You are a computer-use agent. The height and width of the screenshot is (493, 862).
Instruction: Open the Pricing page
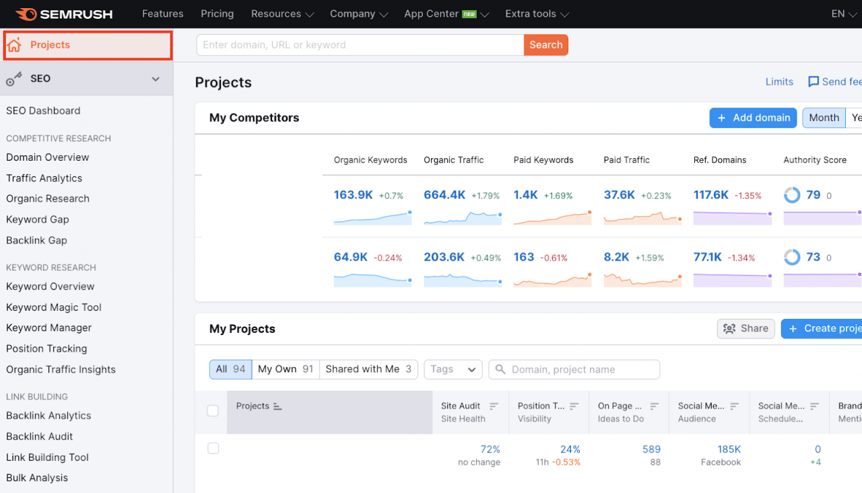pos(218,14)
